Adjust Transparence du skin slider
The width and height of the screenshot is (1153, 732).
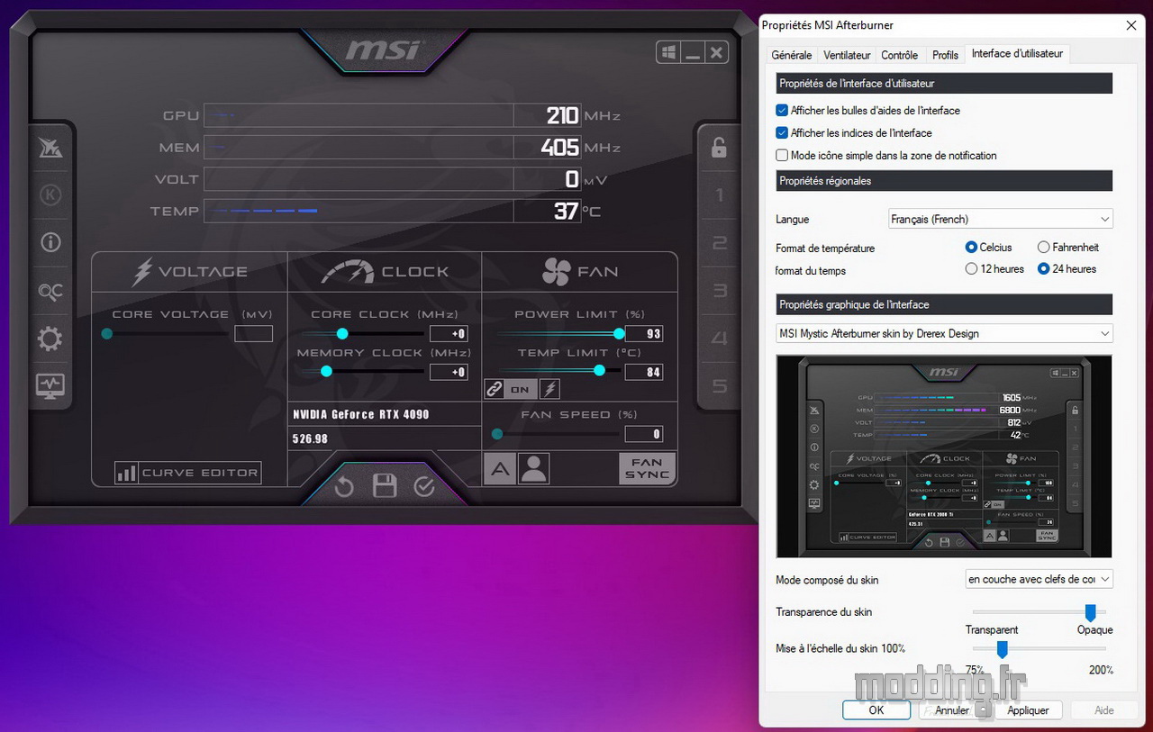point(1090,612)
